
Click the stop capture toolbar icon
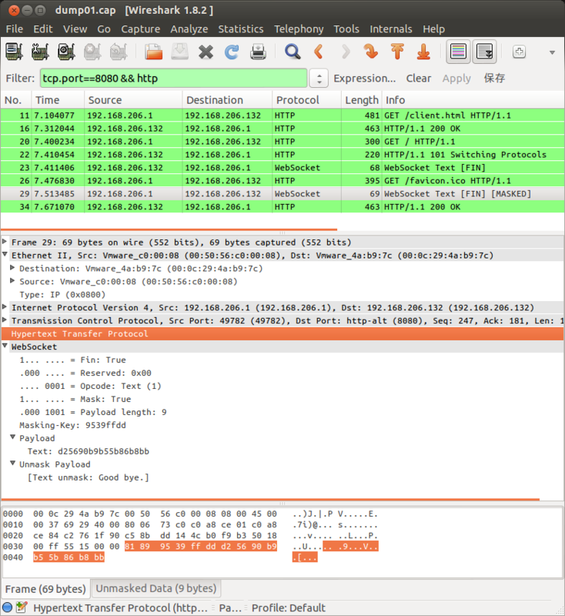coord(92,52)
